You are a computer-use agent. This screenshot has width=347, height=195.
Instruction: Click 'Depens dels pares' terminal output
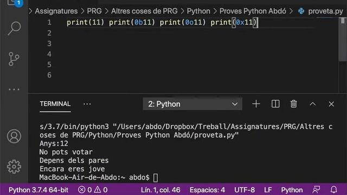point(74,160)
